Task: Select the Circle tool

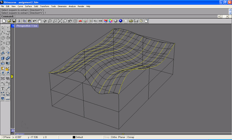Action: [x=3, y=38]
